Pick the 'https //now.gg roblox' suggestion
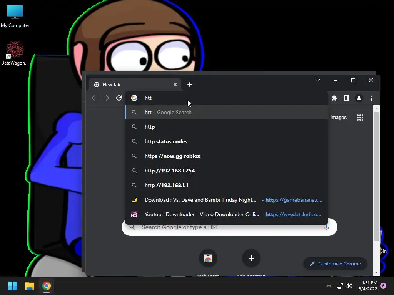Viewport: 394px width, 295px height. [x=226, y=156]
